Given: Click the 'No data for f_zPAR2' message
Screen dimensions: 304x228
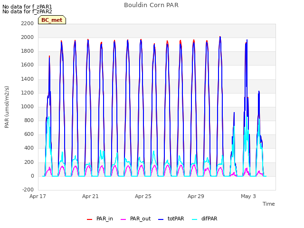Looking at the screenshot, I should pyautogui.click(x=27, y=11).
